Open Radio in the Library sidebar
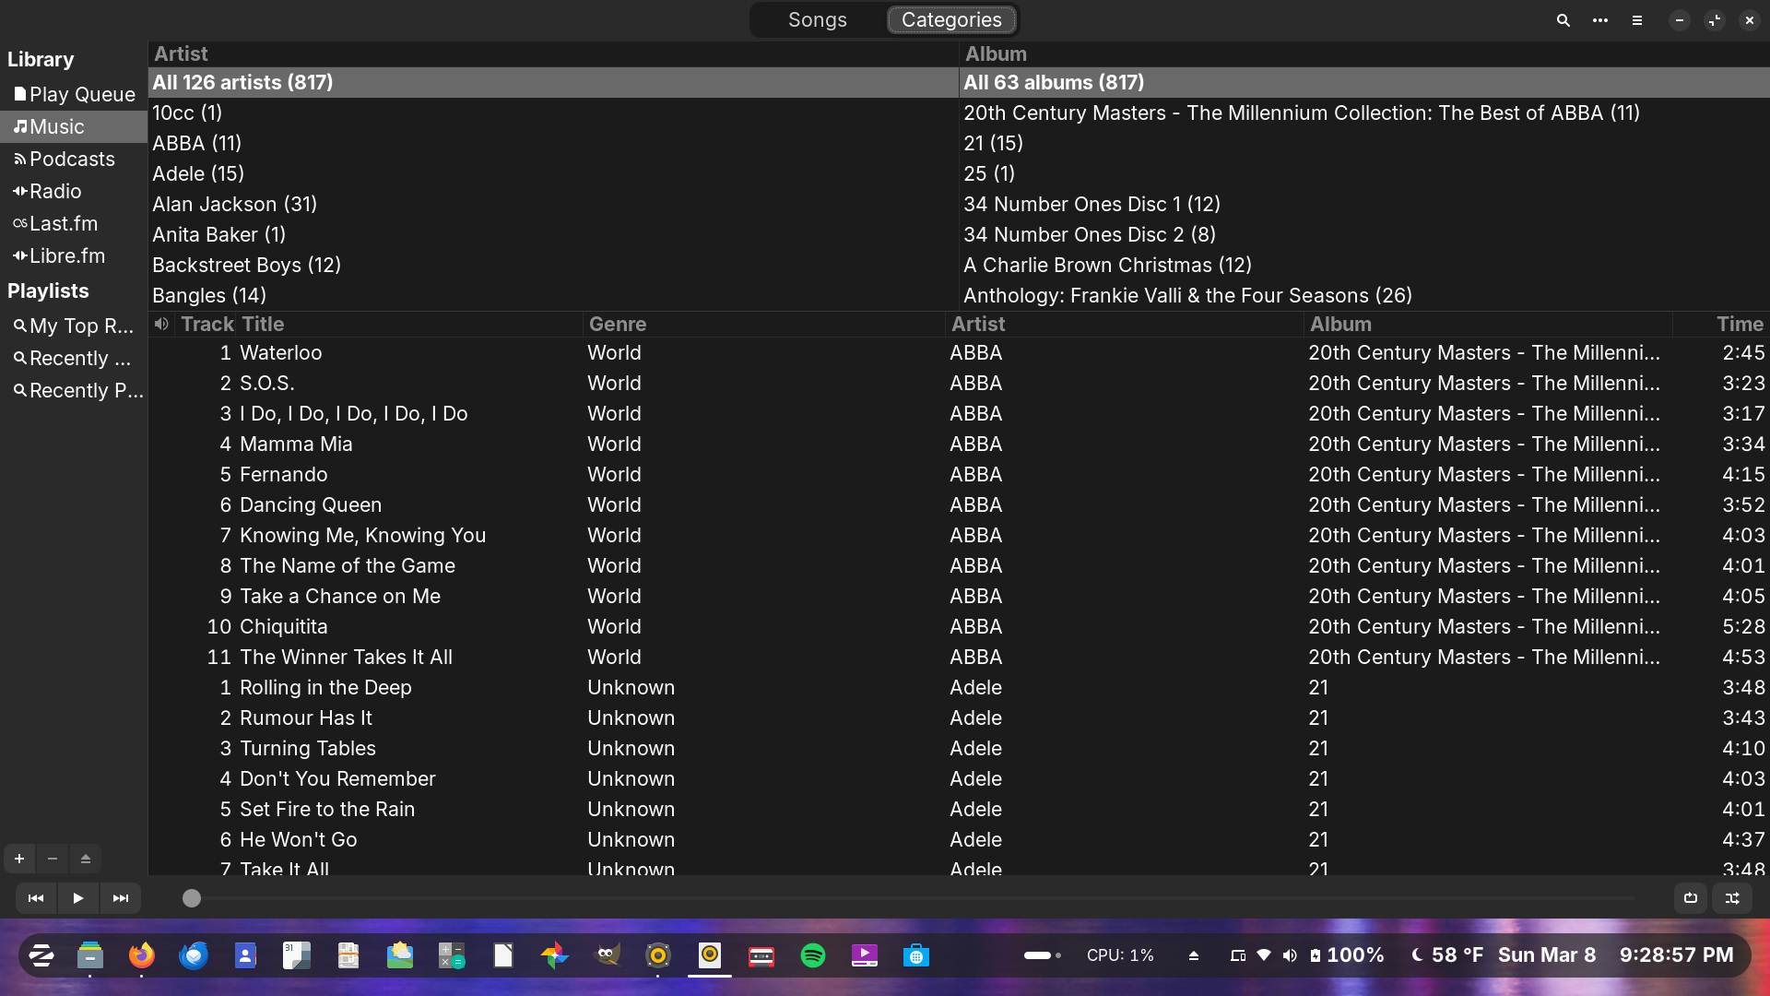 click(55, 191)
